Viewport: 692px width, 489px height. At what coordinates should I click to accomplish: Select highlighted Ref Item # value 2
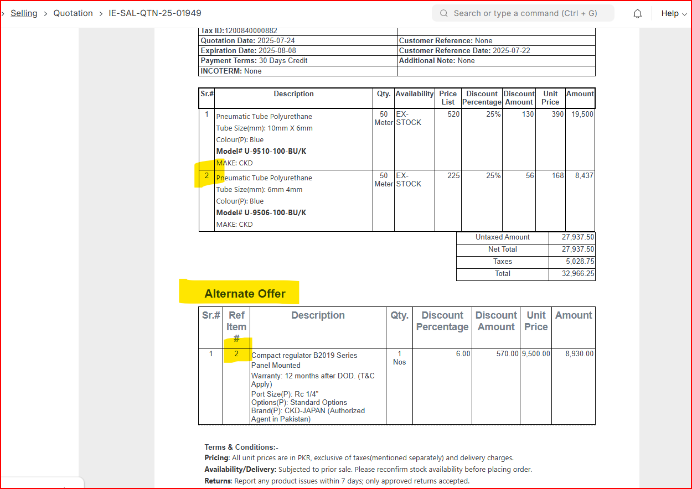[x=236, y=354]
